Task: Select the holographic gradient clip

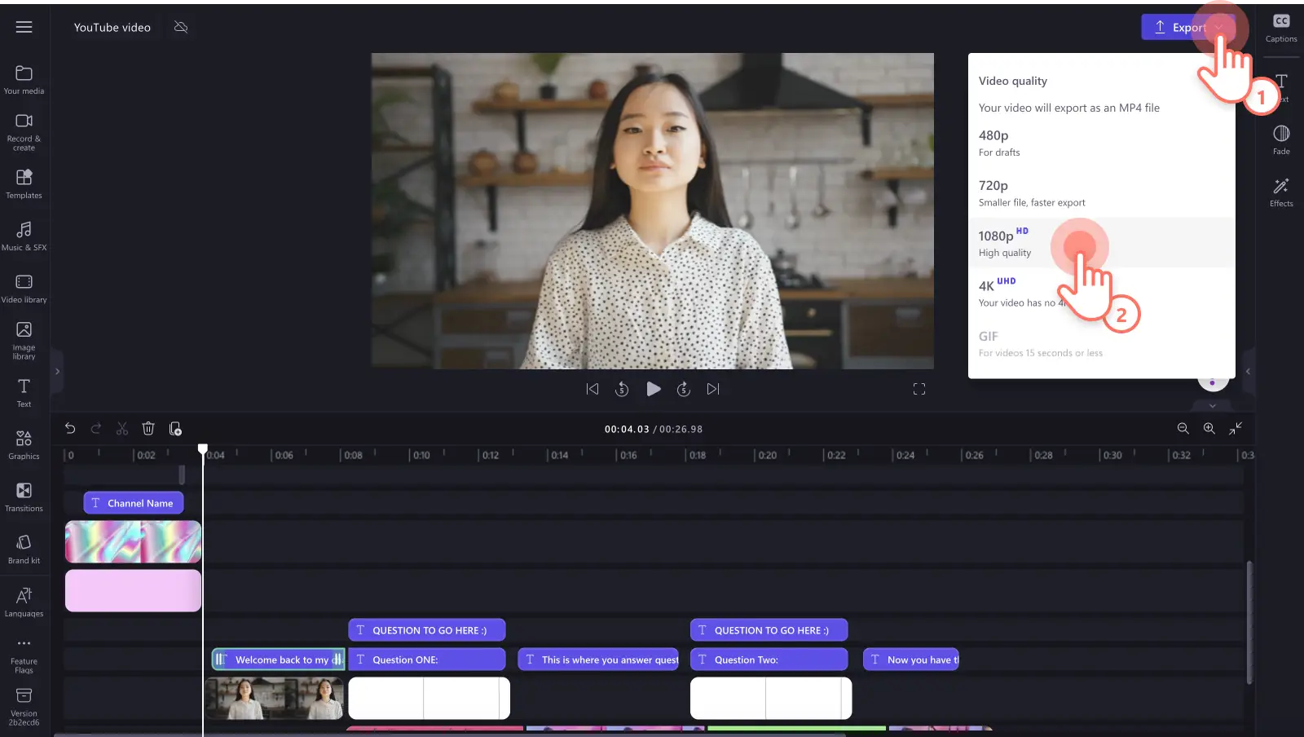Action: (133, 542)
